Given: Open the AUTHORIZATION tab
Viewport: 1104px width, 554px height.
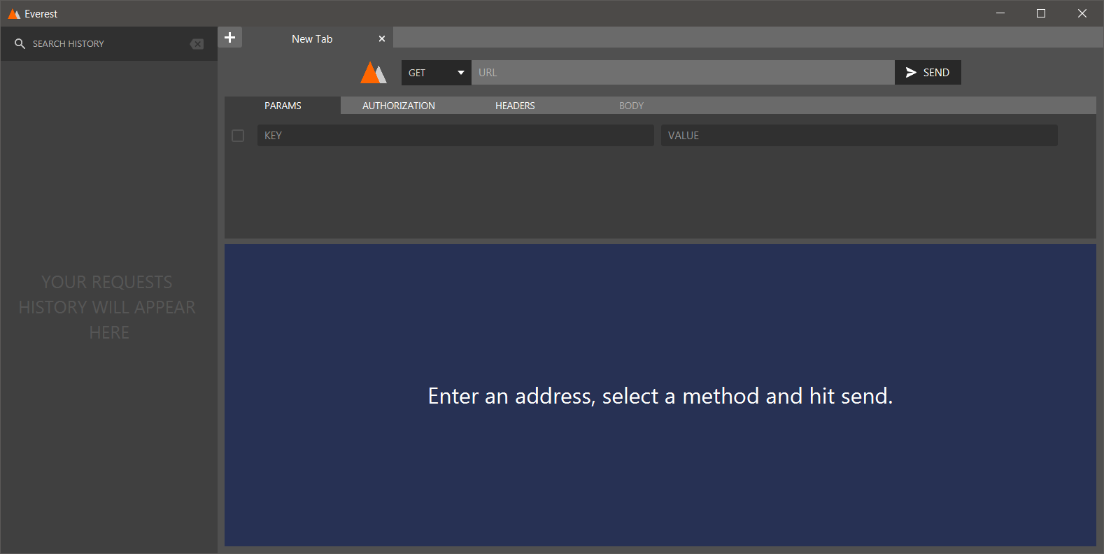Looking at the screenshot, I should [x=398, y=106].
